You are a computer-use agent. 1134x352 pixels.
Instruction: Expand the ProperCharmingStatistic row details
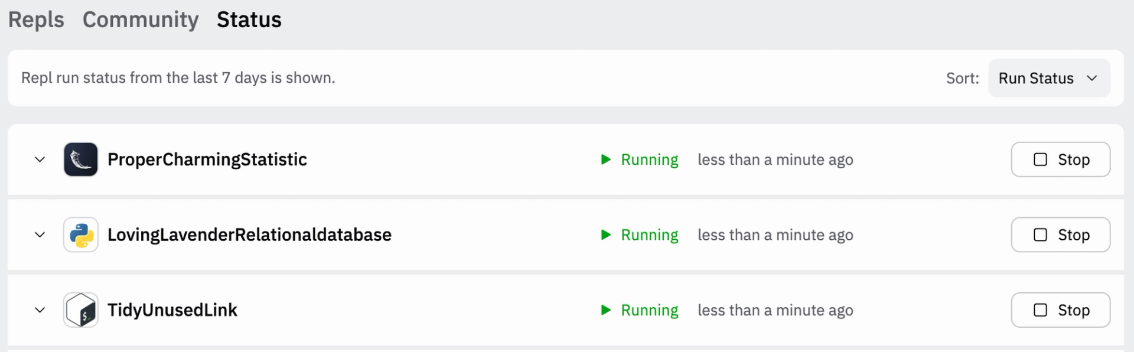coord(40,159)
